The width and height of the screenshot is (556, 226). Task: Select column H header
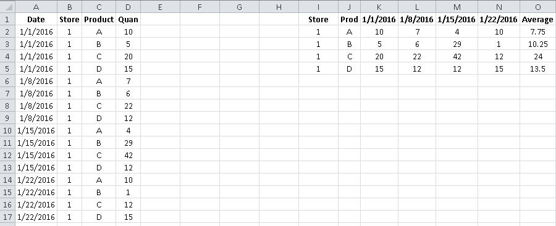(x=279, y=6)
